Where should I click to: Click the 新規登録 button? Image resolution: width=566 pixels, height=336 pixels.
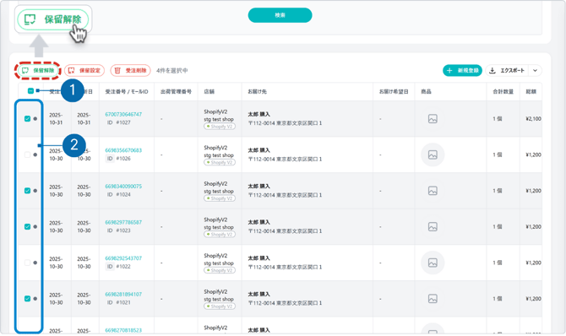coord(462,70)
